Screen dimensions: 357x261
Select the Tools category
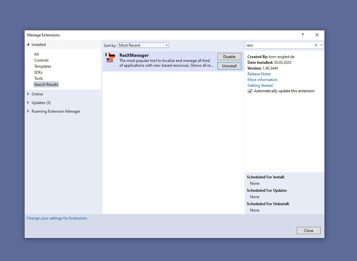[x=38, y=78]
